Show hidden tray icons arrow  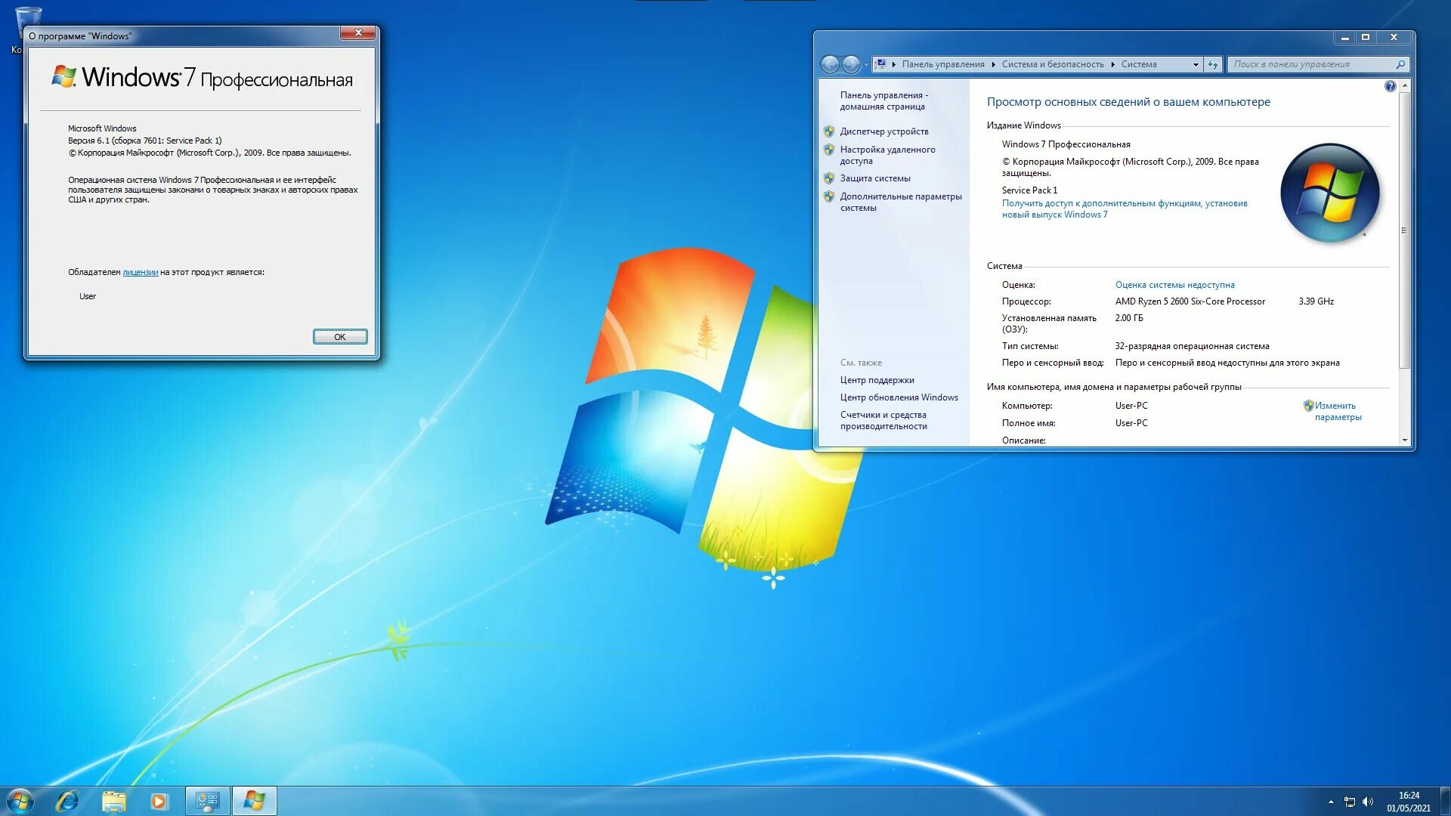point(1331,802)
